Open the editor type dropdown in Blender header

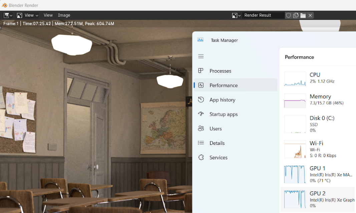[x=8, y=15]
